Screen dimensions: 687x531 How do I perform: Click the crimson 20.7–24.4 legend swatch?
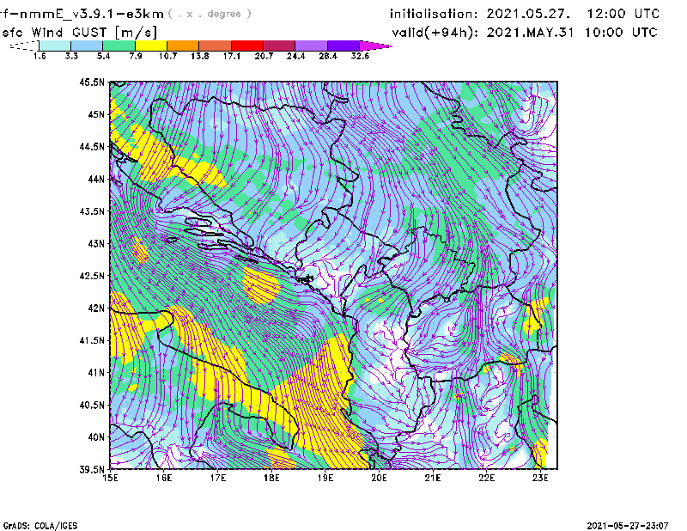click(279, 46)
